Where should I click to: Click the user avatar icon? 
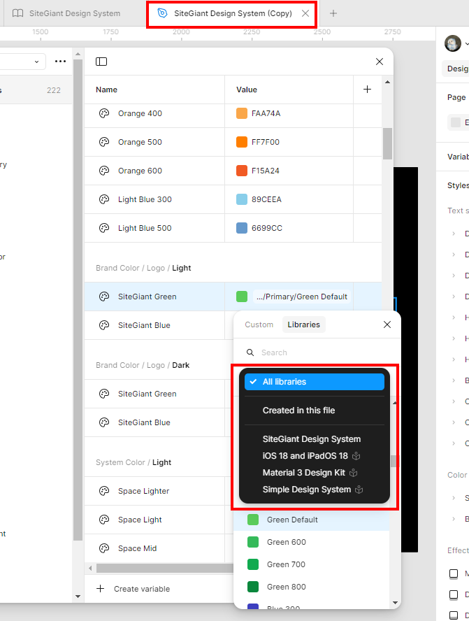pyautogui.click(x=453, y=43)
